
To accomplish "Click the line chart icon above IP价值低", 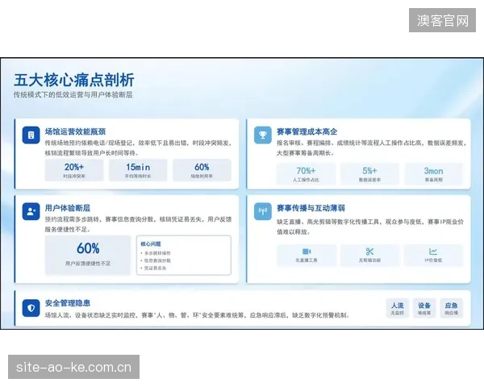I will [433, 252].
